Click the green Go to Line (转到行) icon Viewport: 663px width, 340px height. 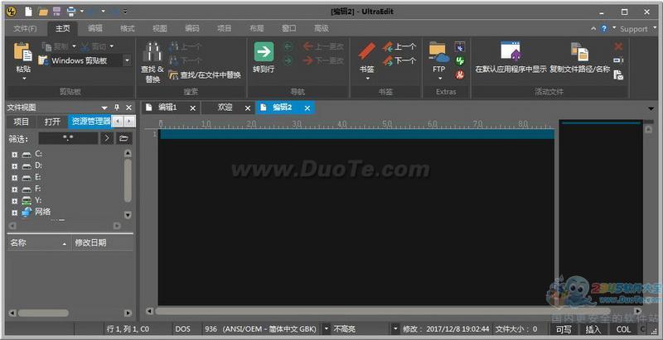264,51
